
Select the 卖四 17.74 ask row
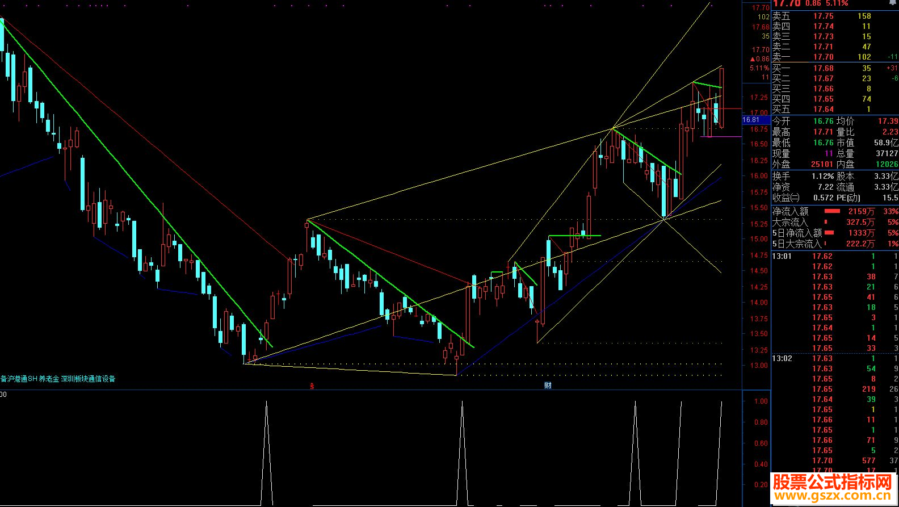click(x=835, y=26)
